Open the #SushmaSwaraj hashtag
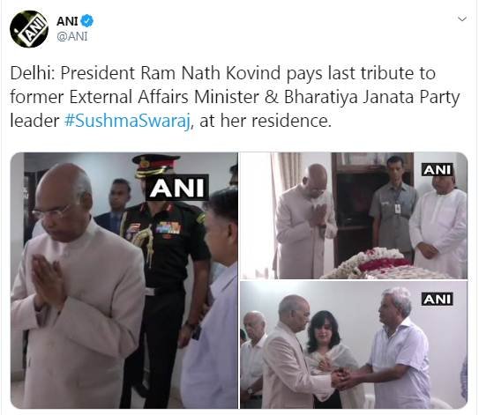This screenshot has height=415, width=479. [128, 121]
